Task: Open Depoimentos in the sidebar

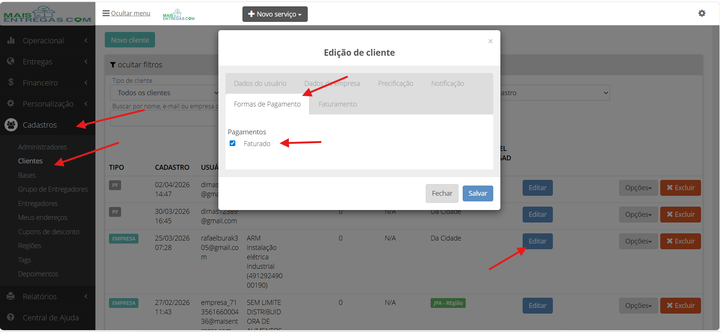Action: click(38, 274)
